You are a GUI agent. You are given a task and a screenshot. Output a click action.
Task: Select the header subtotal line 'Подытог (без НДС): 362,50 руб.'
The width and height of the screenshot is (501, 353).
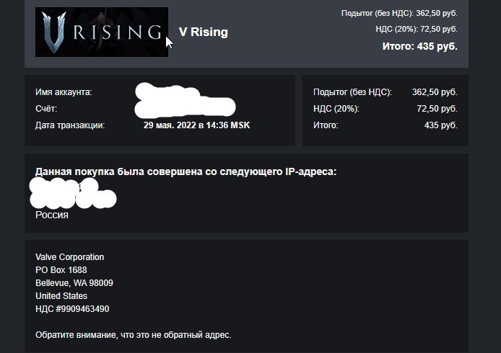click(399, 13)
